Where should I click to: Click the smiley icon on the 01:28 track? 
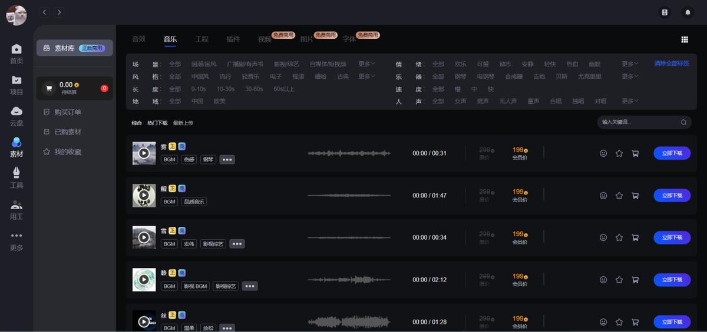pyautogui.click(x=603, y=322)
